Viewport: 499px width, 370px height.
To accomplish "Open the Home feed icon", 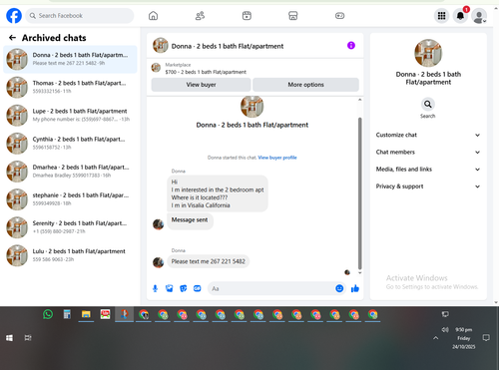I will coord(153,16).
